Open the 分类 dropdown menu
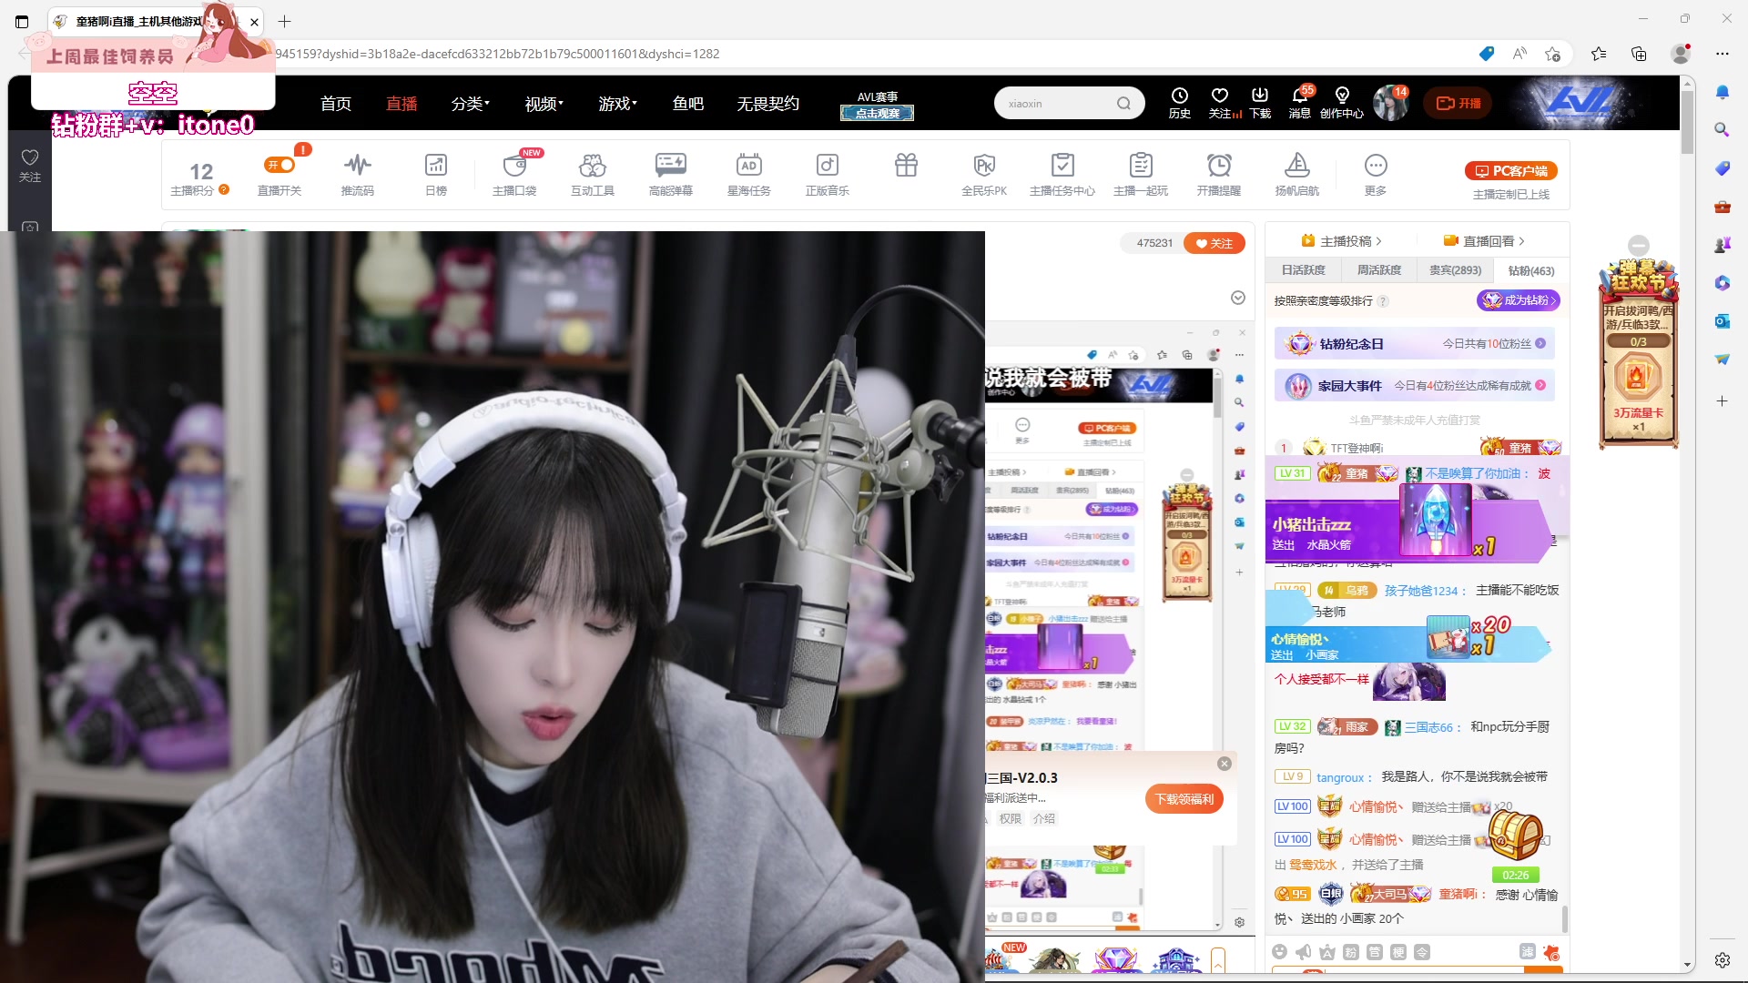 tap(471, 104)
